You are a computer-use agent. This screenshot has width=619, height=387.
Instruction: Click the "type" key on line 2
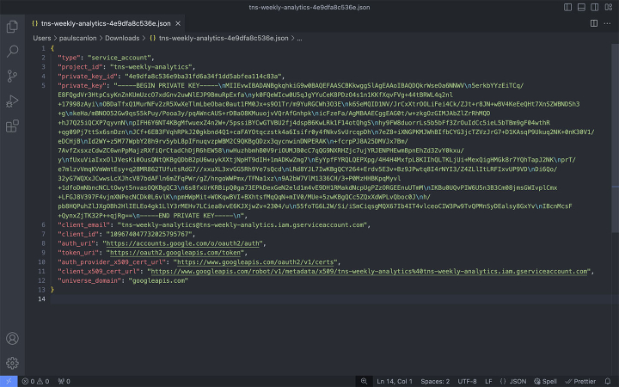click(69, 58)
